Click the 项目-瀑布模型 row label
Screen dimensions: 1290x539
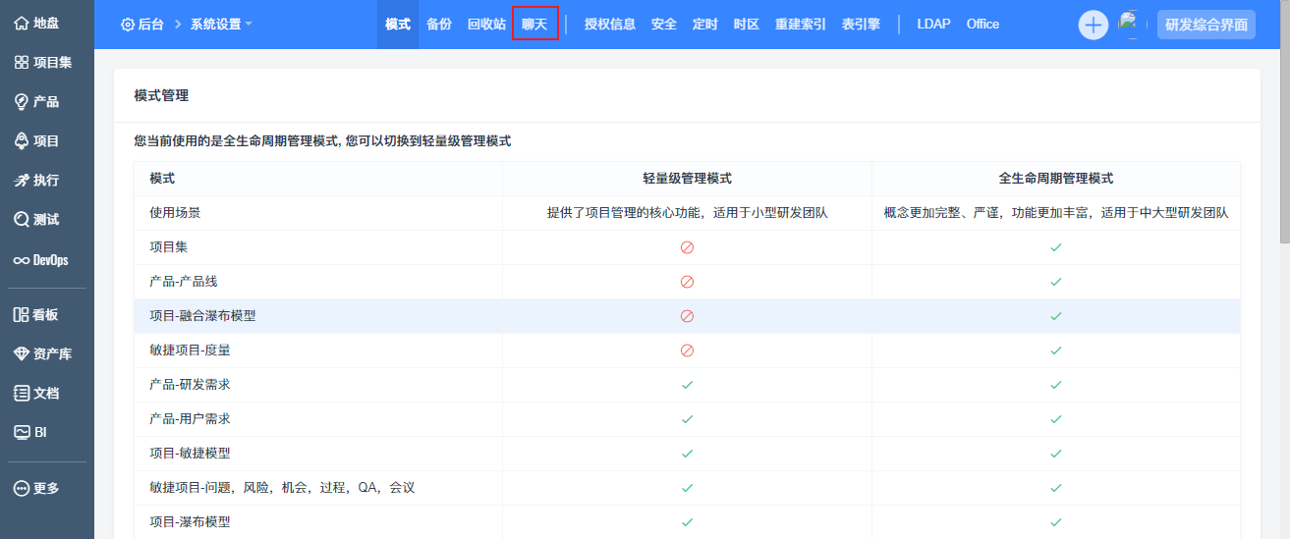tap(190, 521)
